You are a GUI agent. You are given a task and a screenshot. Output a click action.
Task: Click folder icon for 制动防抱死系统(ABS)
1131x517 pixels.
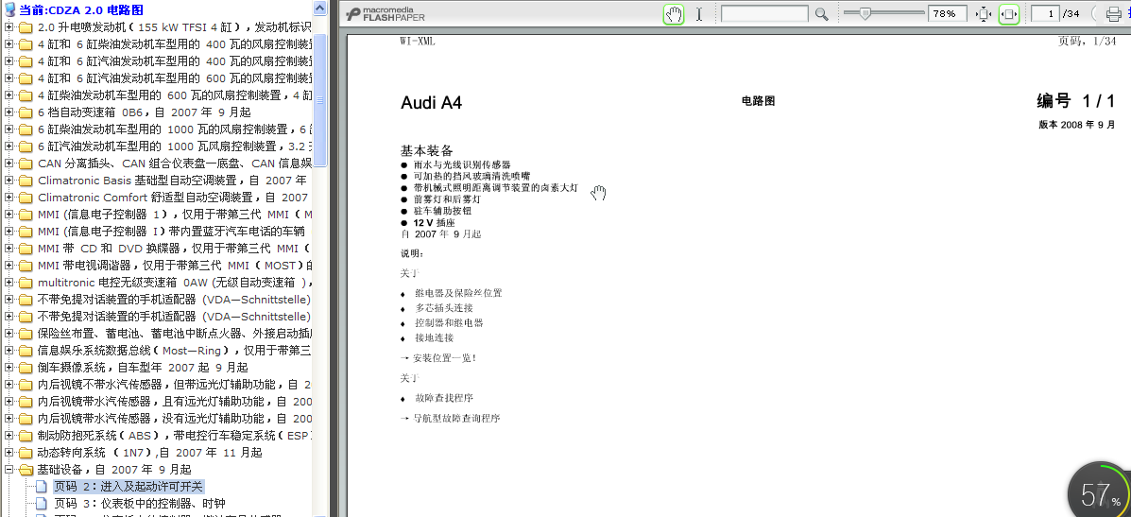[26, 436]
